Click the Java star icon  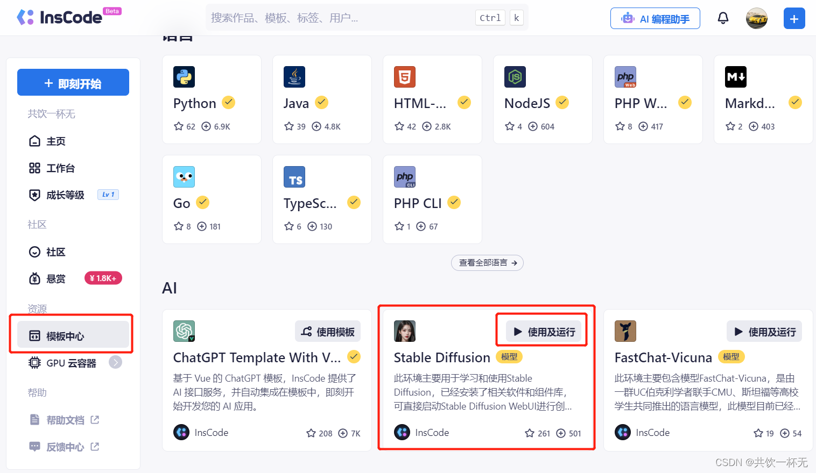point(289,126)
